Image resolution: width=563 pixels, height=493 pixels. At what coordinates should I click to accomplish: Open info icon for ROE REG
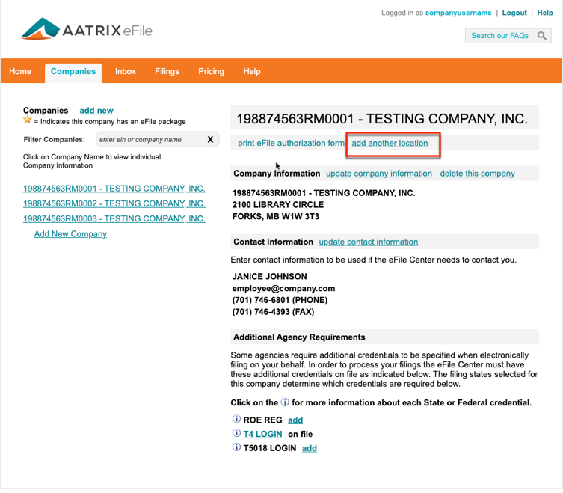click(x=237, y=420)
